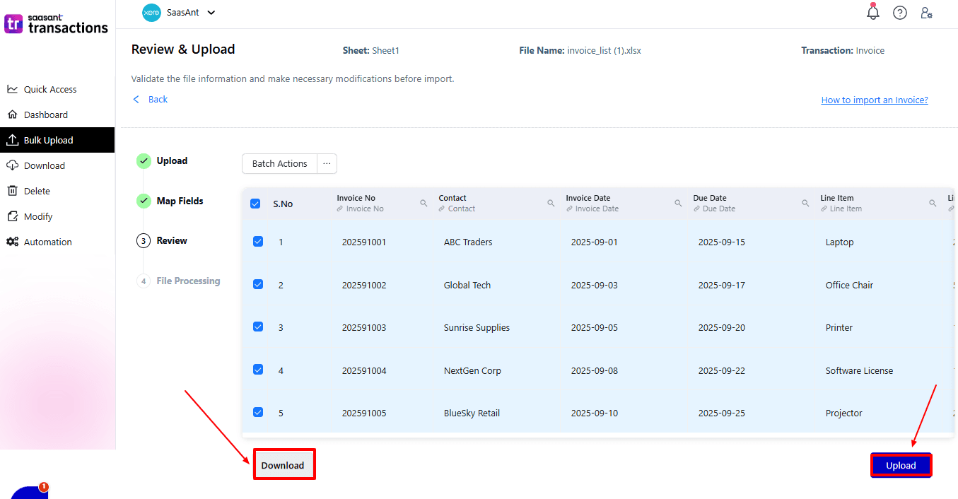Deselect the checkbox for invoice 202591001
The image size is (958, 499).
point(257,241)
